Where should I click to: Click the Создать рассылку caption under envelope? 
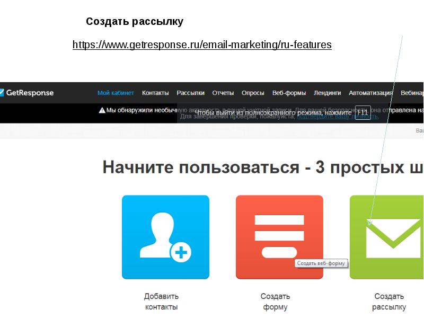pos(389,302)
